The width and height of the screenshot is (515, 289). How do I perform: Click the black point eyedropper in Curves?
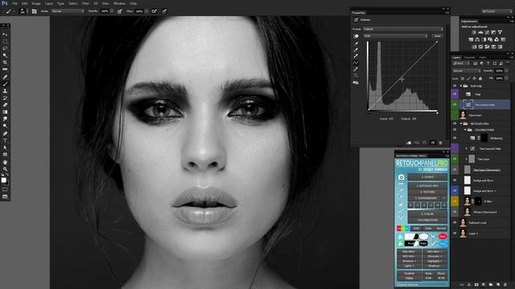(356, 43)
